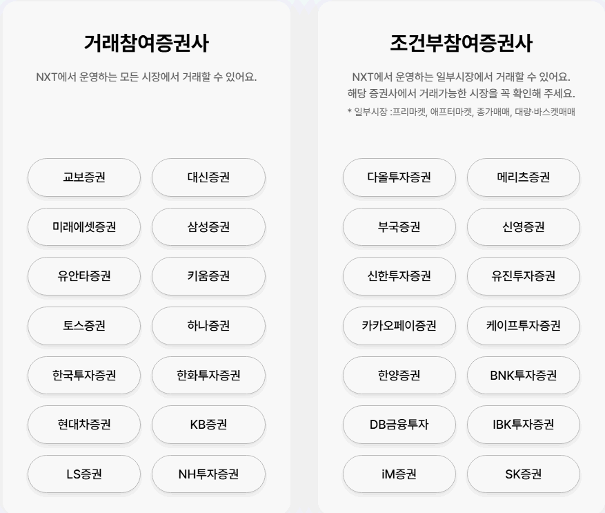Image resolution: width=605 pixels, height=513 pixels.
Task: Click the SK증권 button
Action: click(524, 474)
